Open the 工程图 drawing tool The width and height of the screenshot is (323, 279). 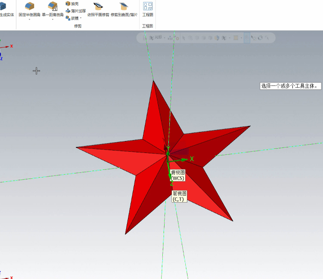pos(148,6)
